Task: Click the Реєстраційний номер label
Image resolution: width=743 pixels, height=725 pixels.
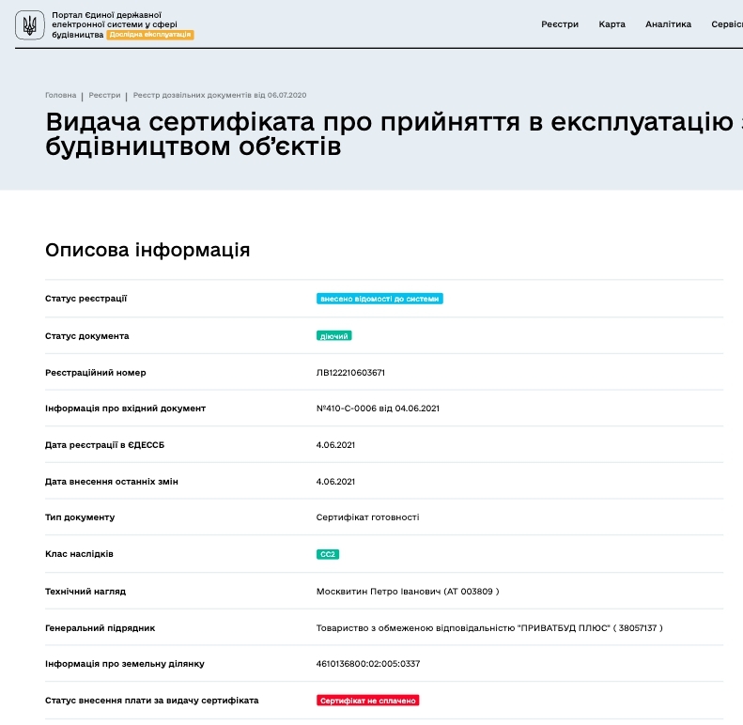Action: click(95, 373)
